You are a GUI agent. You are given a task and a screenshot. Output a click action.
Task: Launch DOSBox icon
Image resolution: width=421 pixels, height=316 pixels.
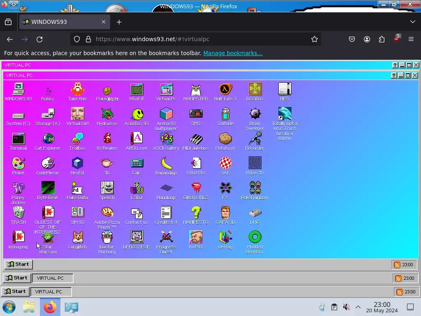[255, 92]
